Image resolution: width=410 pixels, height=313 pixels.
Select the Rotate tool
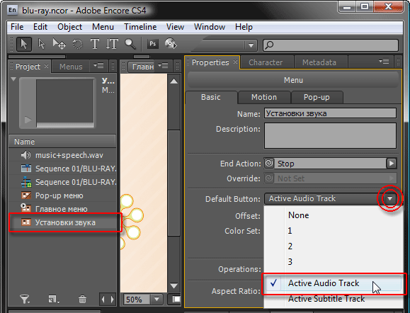point(77,44)
